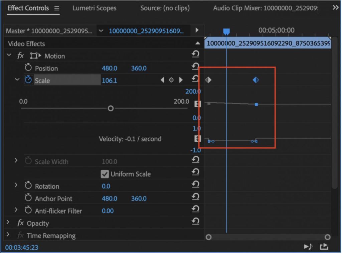Jump to the next Scale keyframe
This screenshot has height=253, width=342.
click(181, 80)
